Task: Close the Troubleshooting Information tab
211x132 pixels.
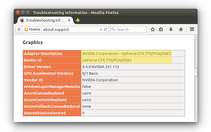Action: tap(69, 20)
